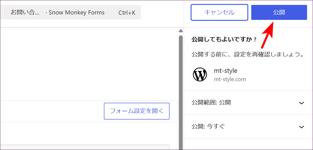Click the 公開する前に、設定を再確認しましょう text
The width and height of the screenshot is (313, 150).
point(247,55)
